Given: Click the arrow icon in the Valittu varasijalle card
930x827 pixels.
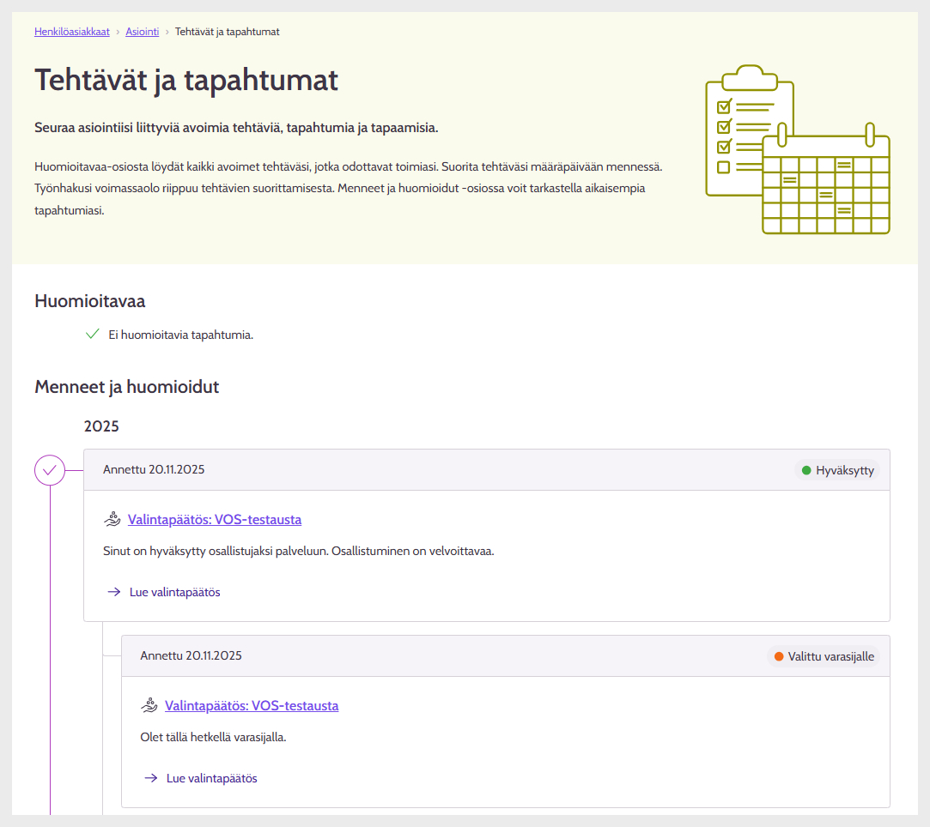Looking at the screenshot, I should pos(150,778).
